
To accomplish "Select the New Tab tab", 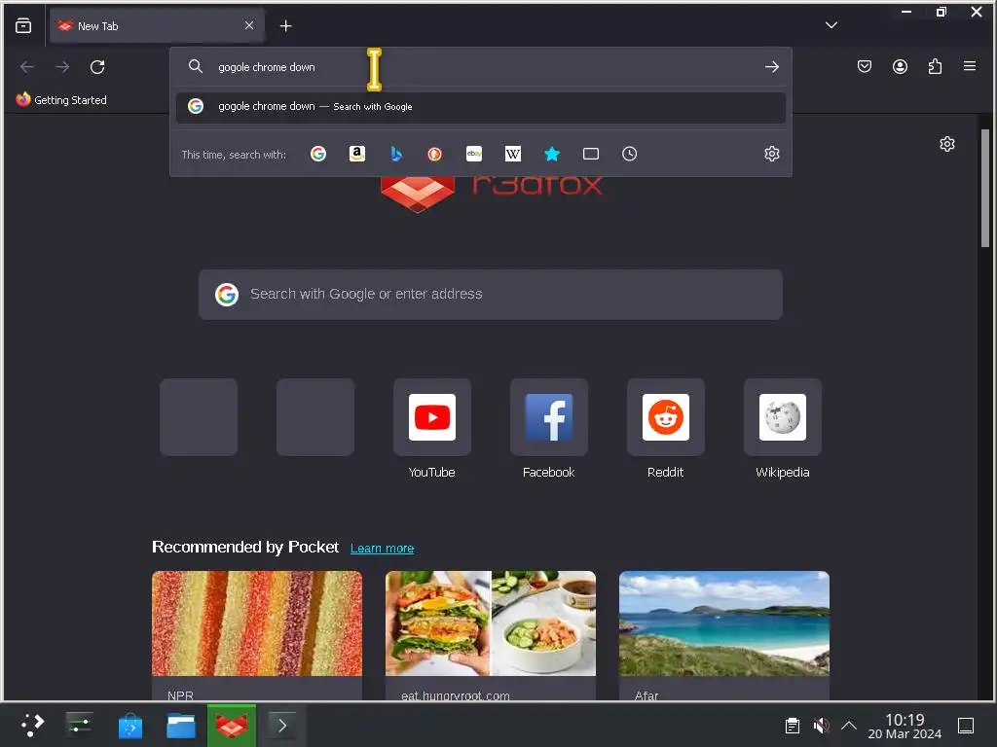I will coord(157,25).
